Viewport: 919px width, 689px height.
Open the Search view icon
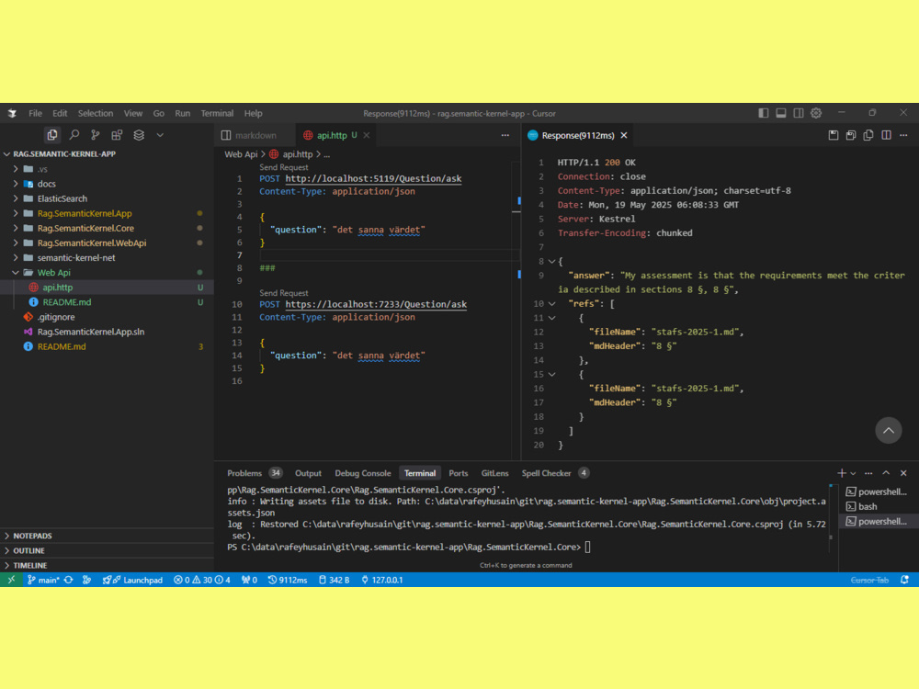tap(74, 135)
